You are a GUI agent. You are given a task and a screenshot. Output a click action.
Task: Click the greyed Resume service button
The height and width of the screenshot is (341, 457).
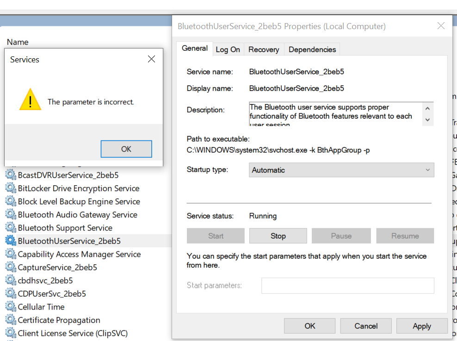point(405,236)
